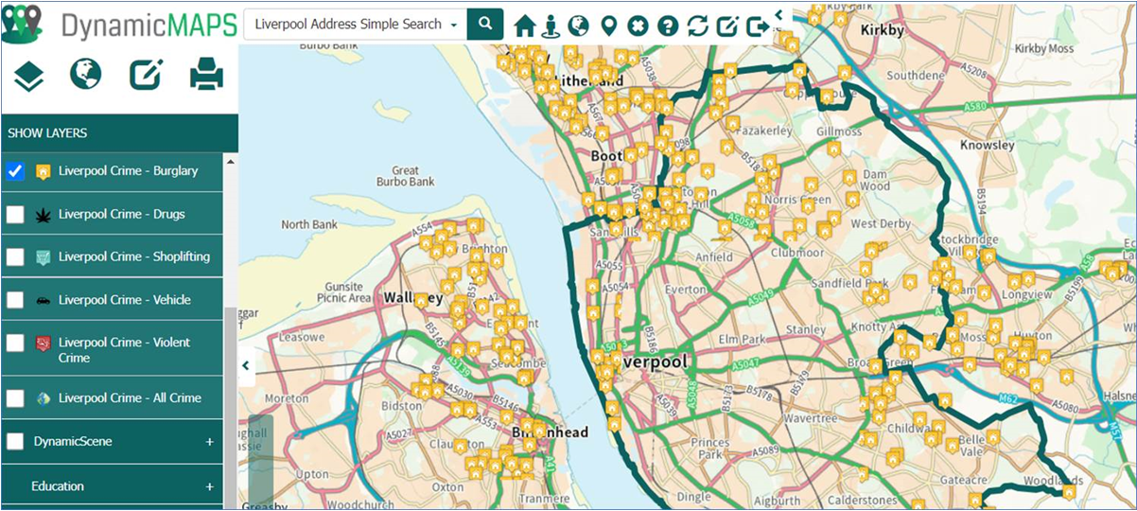Click the DynamicScene group label

tap(73, 442)
